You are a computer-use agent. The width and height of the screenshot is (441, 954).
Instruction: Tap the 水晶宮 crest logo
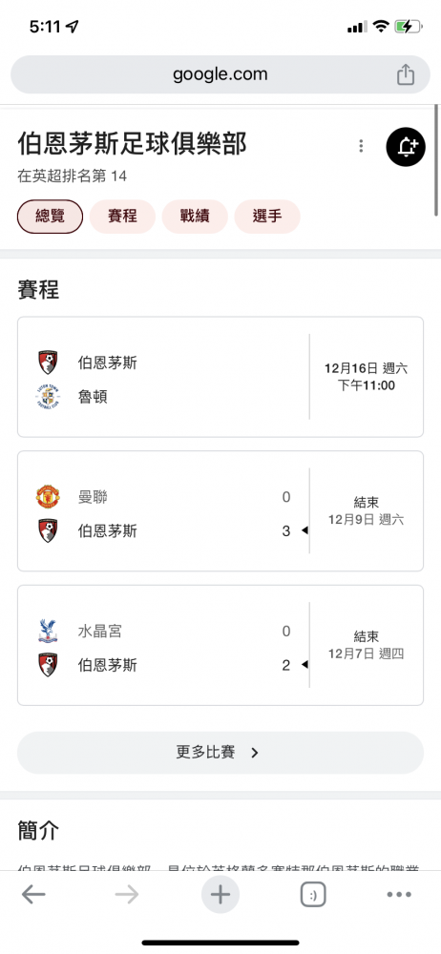point(48,631)
